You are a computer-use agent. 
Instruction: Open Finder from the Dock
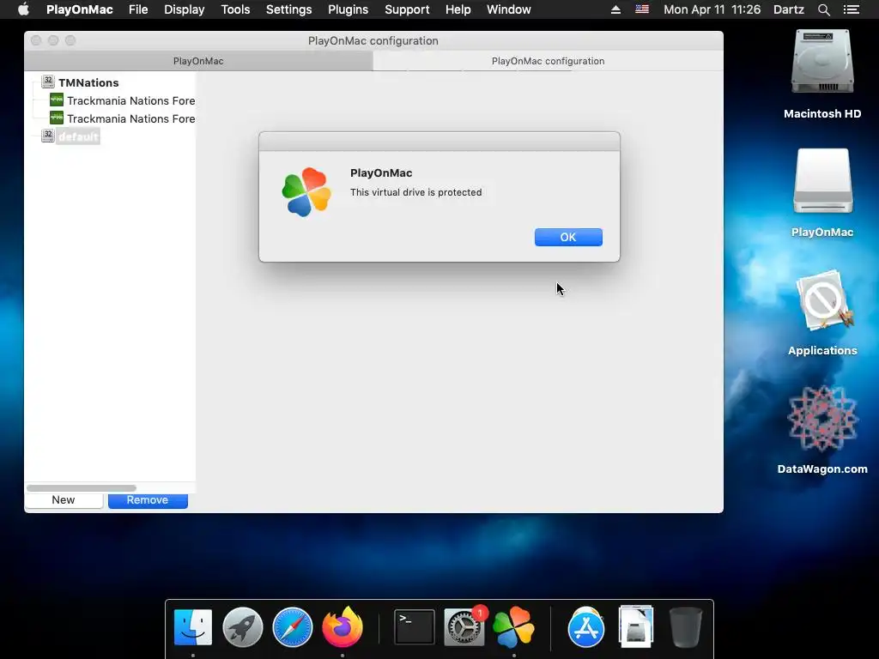[193, 627]
